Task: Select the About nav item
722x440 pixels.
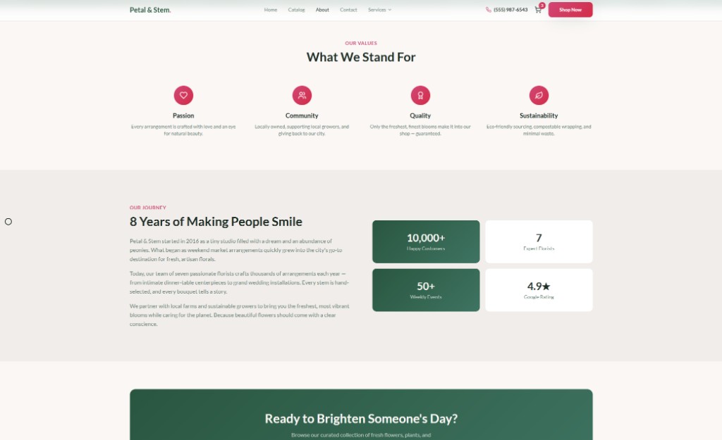Action: [322, 10]
